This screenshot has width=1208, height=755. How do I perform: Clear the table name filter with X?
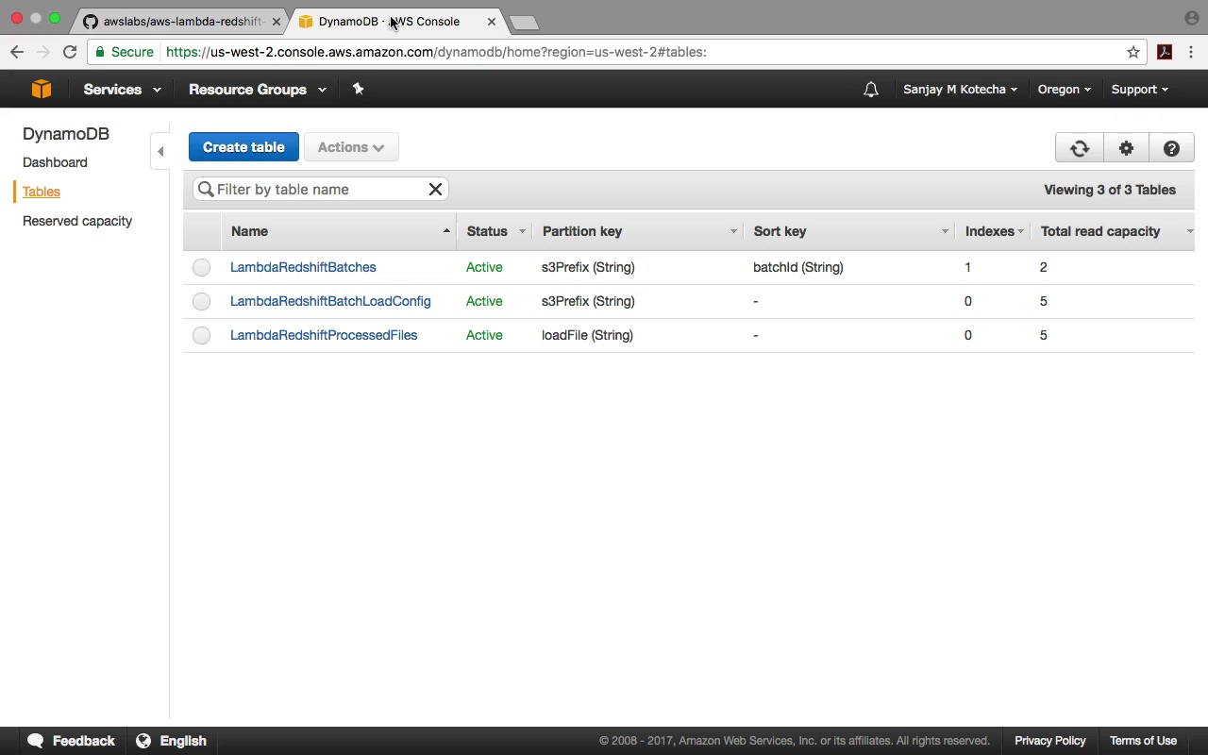coord(435,190)
